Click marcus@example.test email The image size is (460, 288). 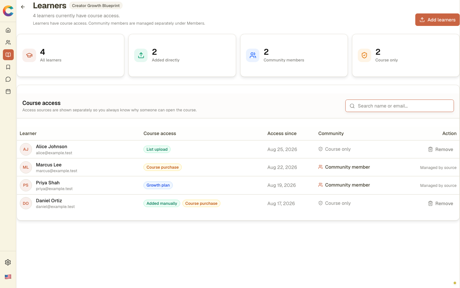coord(57,171)
